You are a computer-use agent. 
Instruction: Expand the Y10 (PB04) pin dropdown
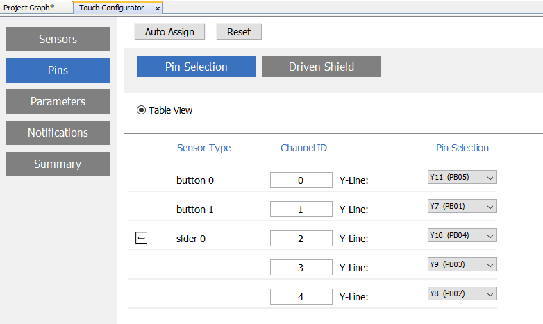462,236
